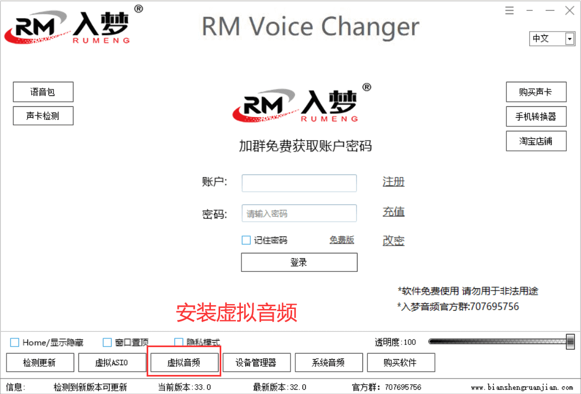Click the 最新版本:32.0 status text
This screenshot has width=581, height=394.
pyautogui.click(x=280, y=387)
